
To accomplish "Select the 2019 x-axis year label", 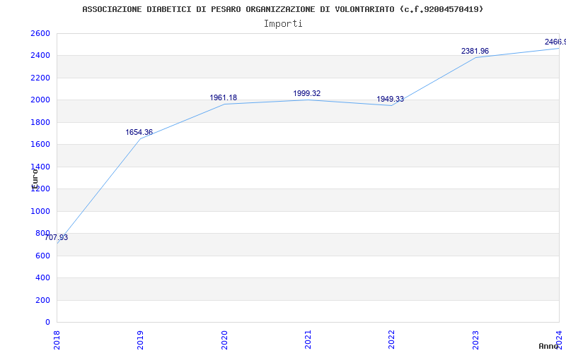I will [141, 339].
